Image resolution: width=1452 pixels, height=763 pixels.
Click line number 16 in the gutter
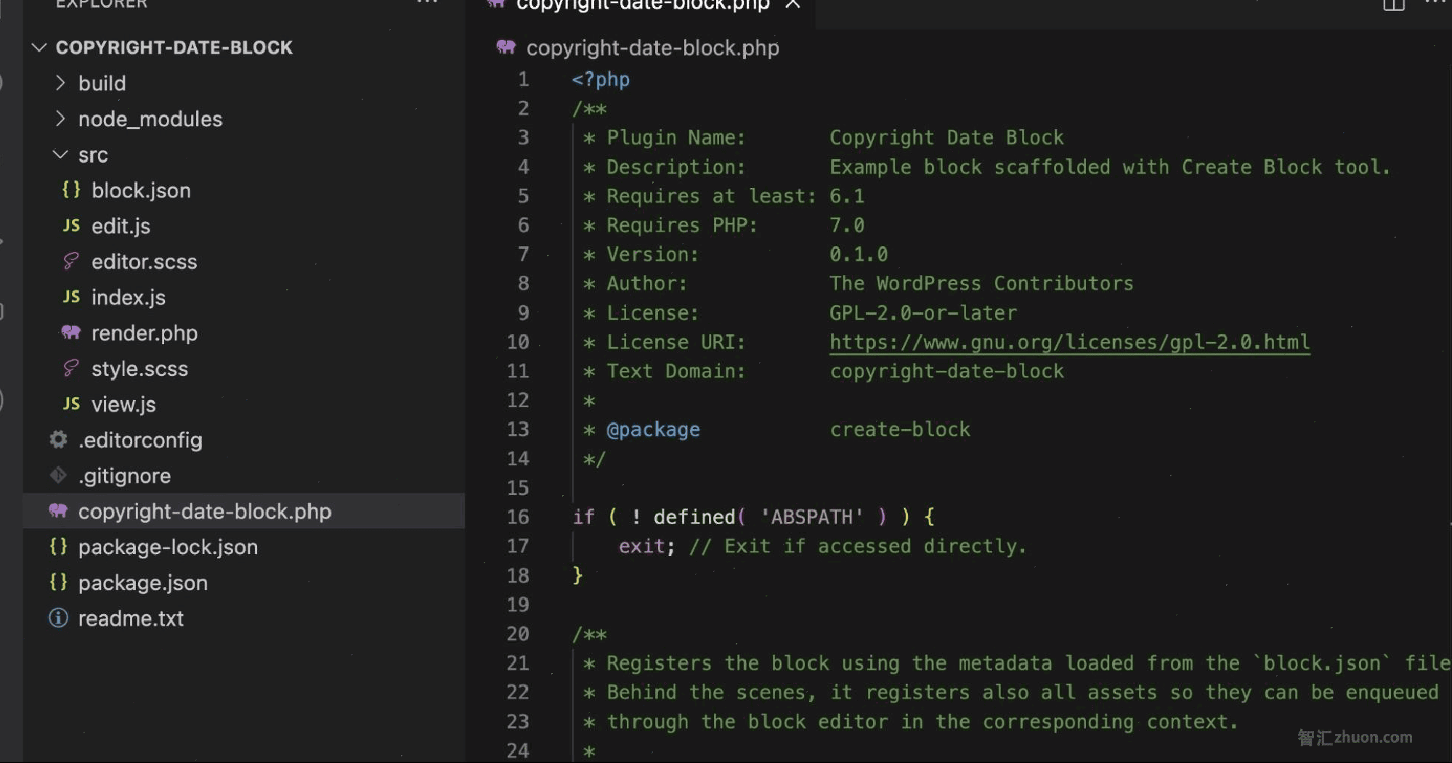pos(518,517)
